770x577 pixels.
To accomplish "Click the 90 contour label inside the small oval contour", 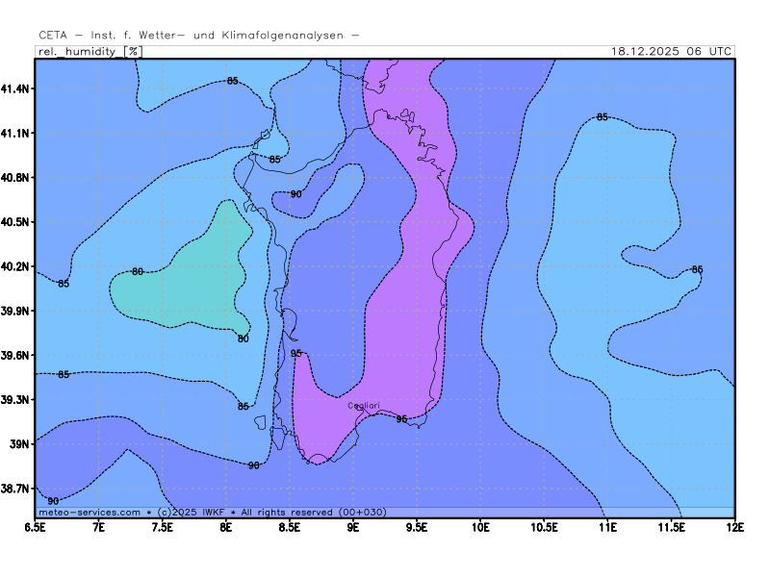I will [x=295, y=194].
